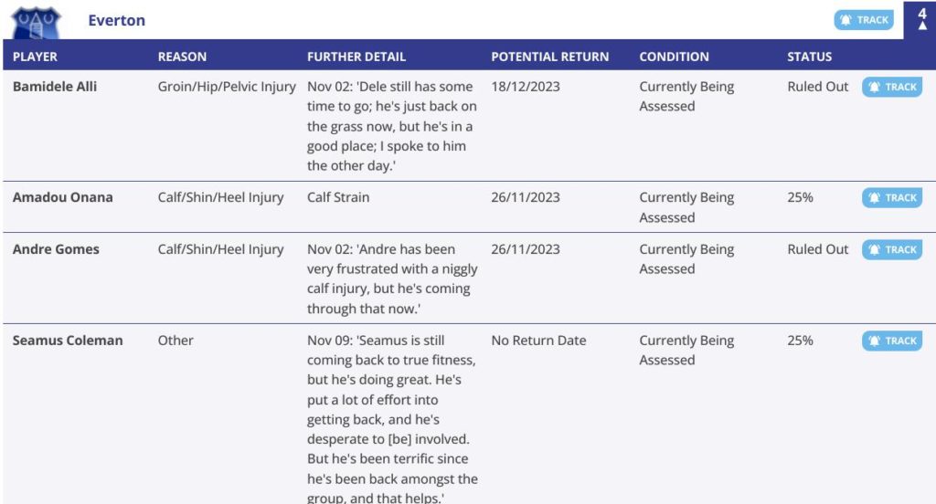
Task: Select player name Andre Gomes
Action: [56, 249]
